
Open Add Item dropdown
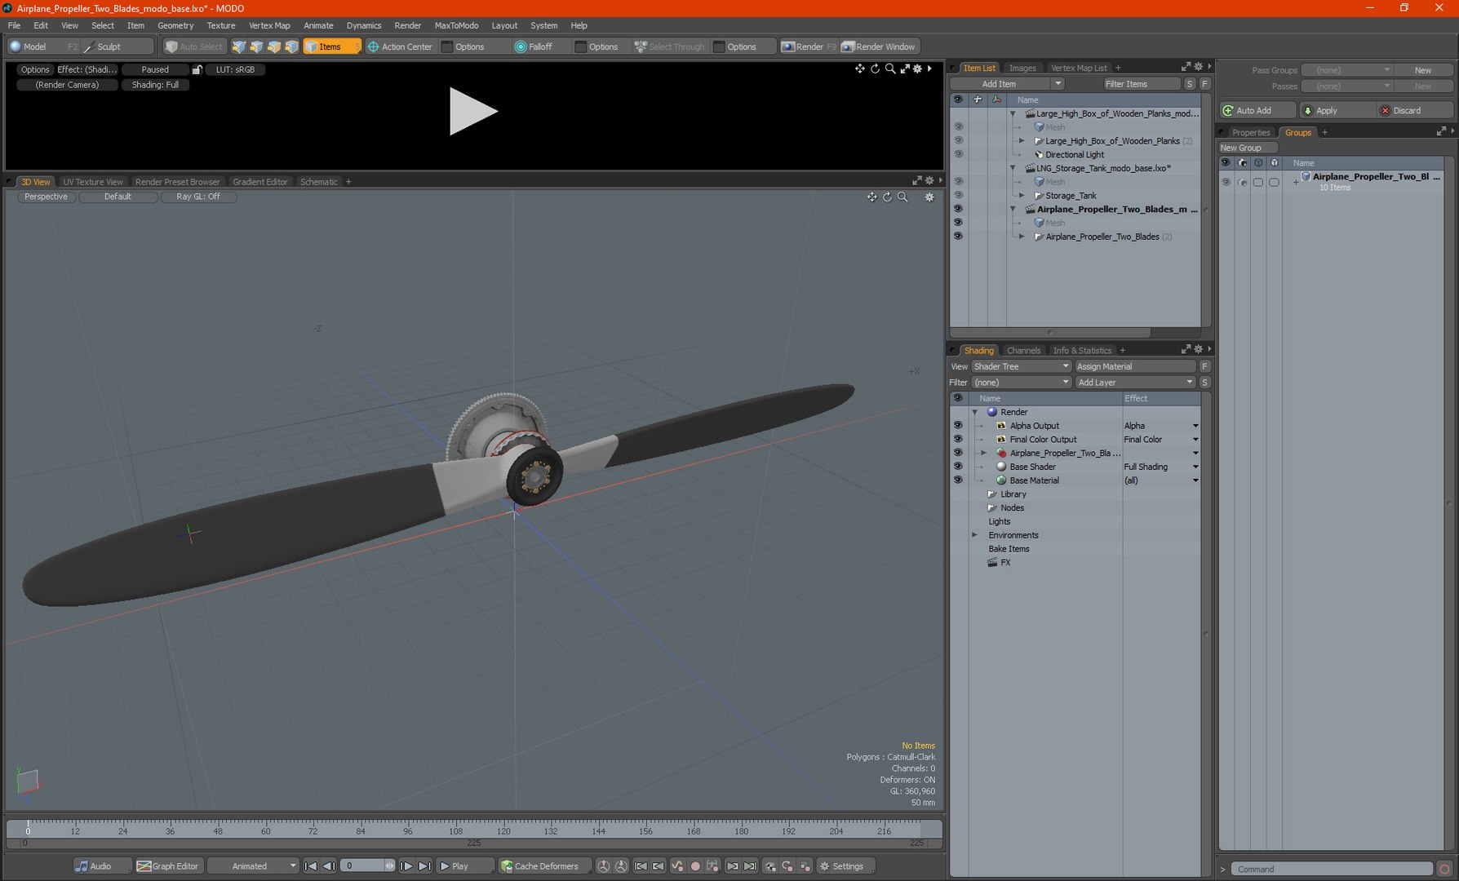[x=1007, y=84]
